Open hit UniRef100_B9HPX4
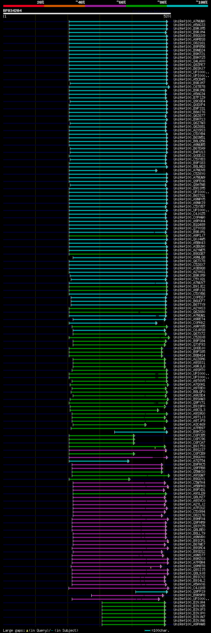The image size is (211, 633). pos(189,519)
